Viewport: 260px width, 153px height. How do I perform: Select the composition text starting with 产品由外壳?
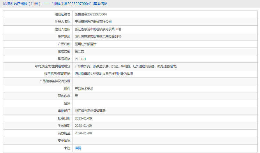pos(126,66)
